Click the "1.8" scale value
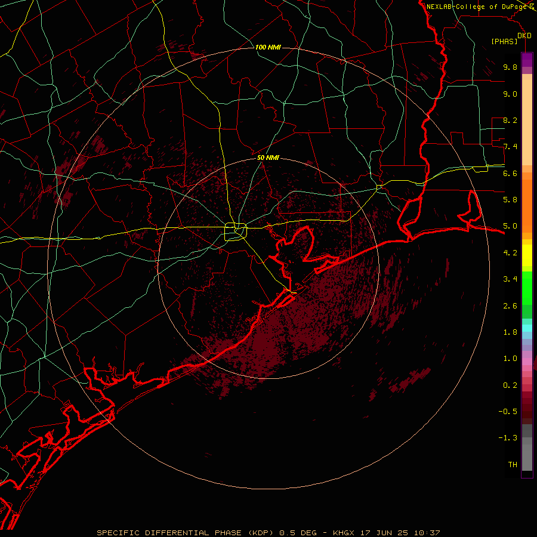The height and width of the screenshot is (537, 537). [x=510, y=332]
